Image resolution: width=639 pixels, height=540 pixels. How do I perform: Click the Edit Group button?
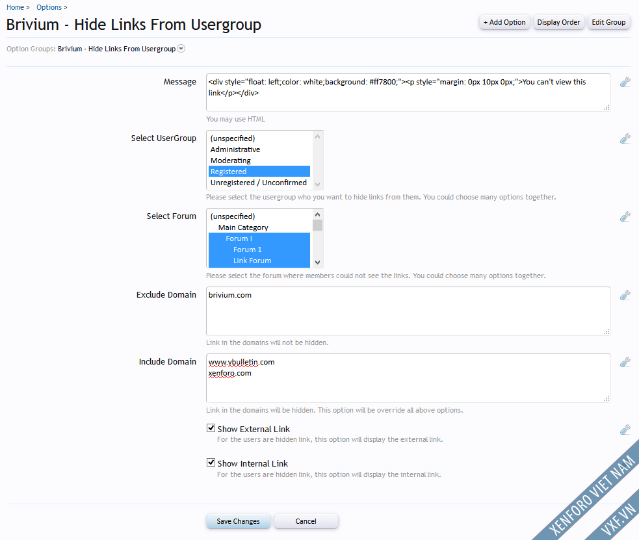pyautogui.click(x=608, y=22)
